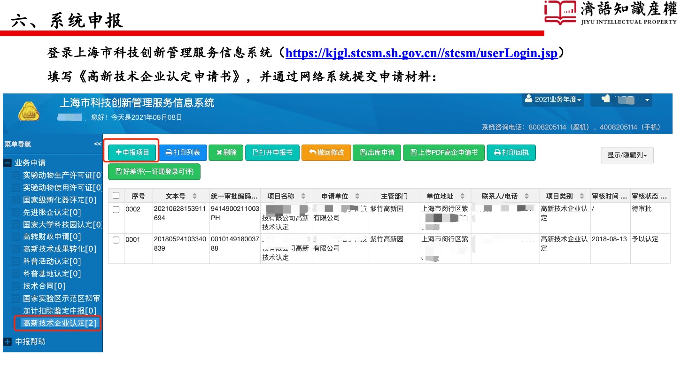This screenshot has width=681, height=383.
Task: Open the 显示/隐藏列 dropdown
Action: [x=627, y=155]
